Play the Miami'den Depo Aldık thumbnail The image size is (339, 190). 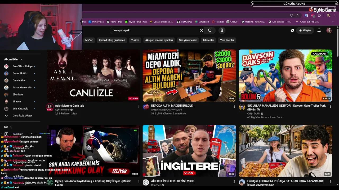189,75
